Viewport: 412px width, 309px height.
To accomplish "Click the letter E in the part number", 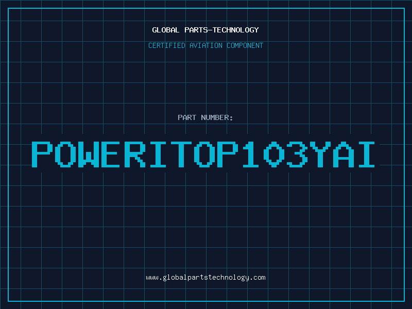I will pyautogui.click(x=112, y=153).
